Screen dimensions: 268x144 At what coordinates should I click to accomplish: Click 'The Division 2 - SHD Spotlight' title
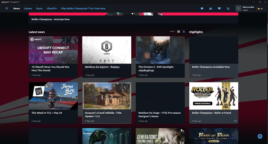point(156,68)
